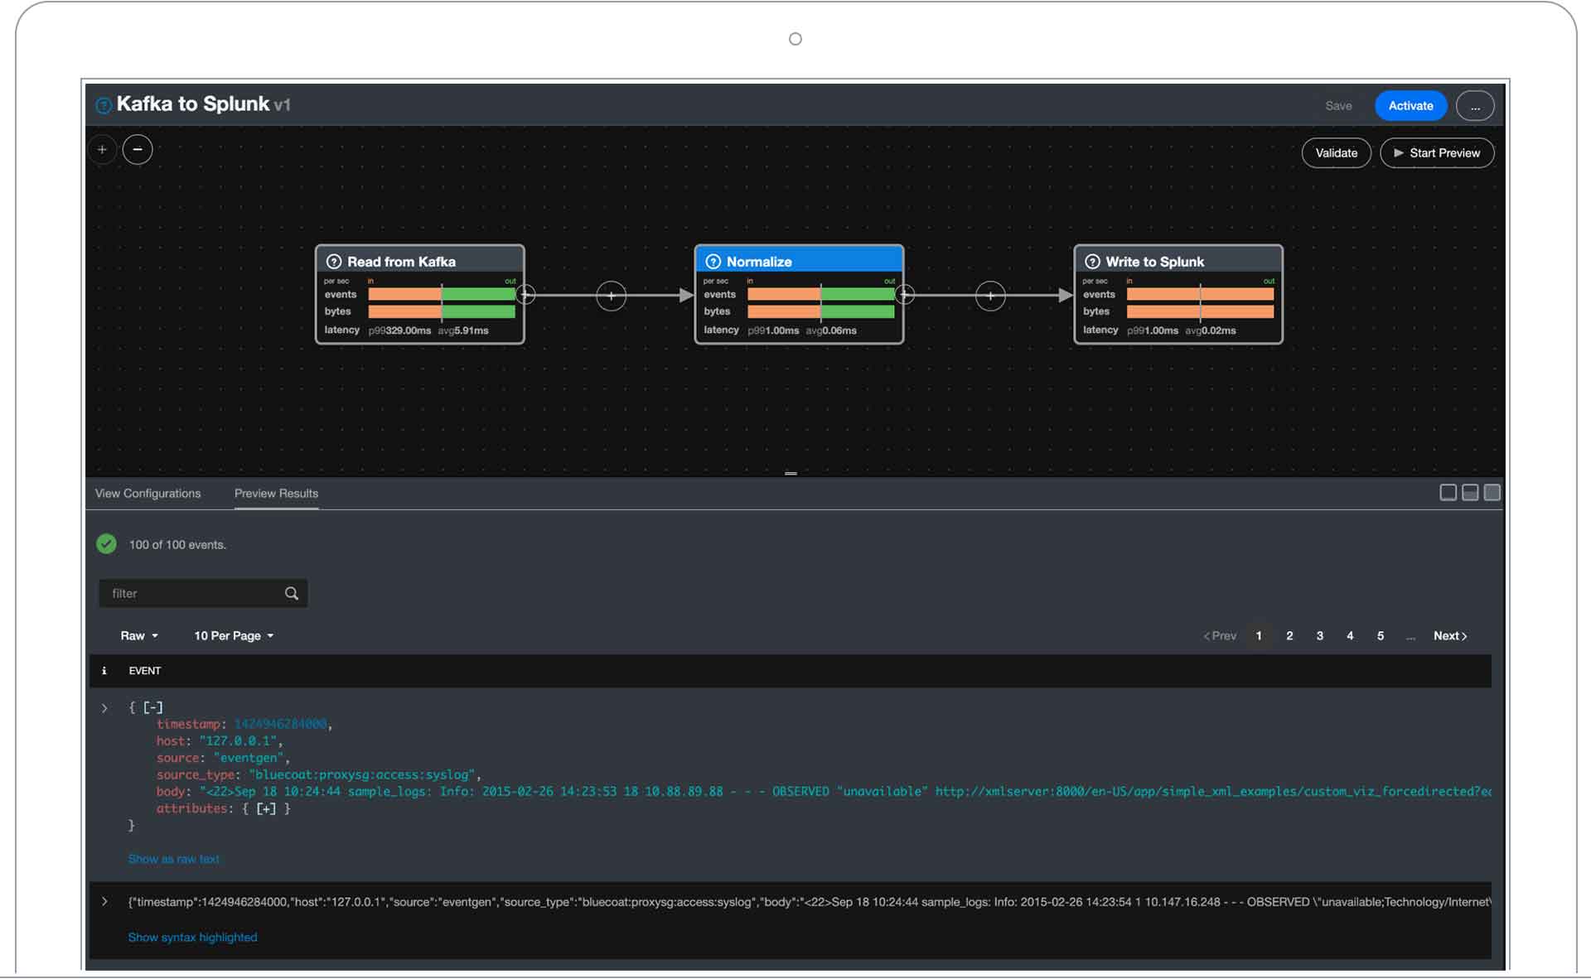Click Next to advance results page

pyautogui.click(x=1450, y=636)
